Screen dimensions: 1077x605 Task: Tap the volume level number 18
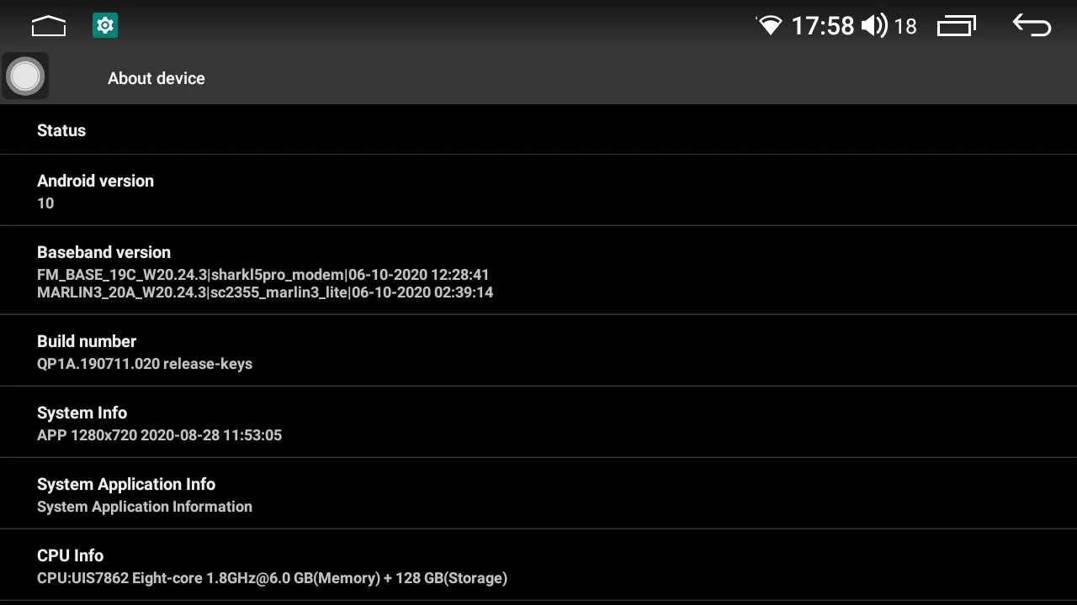905,27
